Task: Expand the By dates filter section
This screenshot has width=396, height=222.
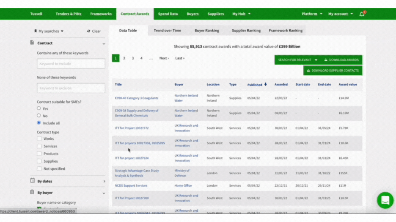Action: click(104, 181)
